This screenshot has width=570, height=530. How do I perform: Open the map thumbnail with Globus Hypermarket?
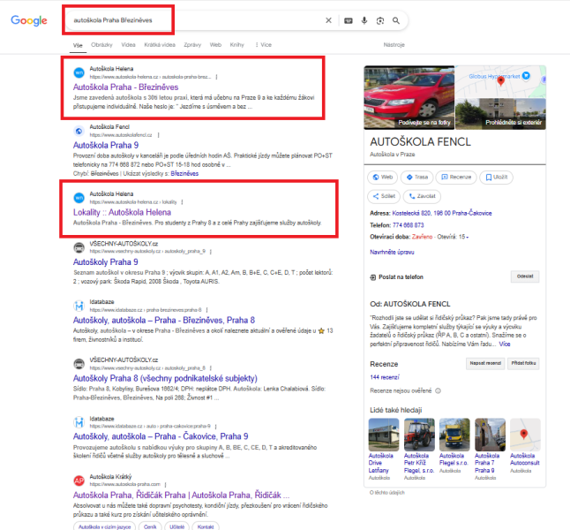[500, 81]
